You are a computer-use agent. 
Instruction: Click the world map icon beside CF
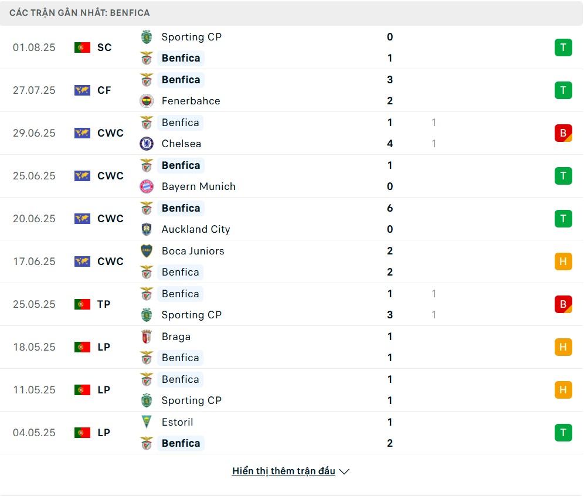[82, 90]
